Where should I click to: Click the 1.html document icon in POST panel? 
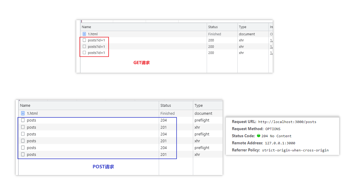tap(23, 113)
